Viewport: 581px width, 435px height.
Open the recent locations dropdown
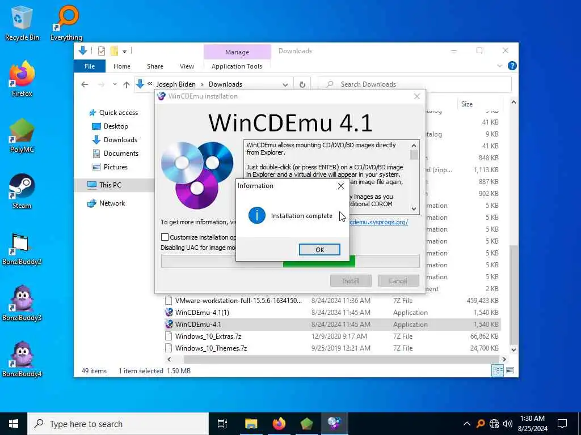point(115,84)
